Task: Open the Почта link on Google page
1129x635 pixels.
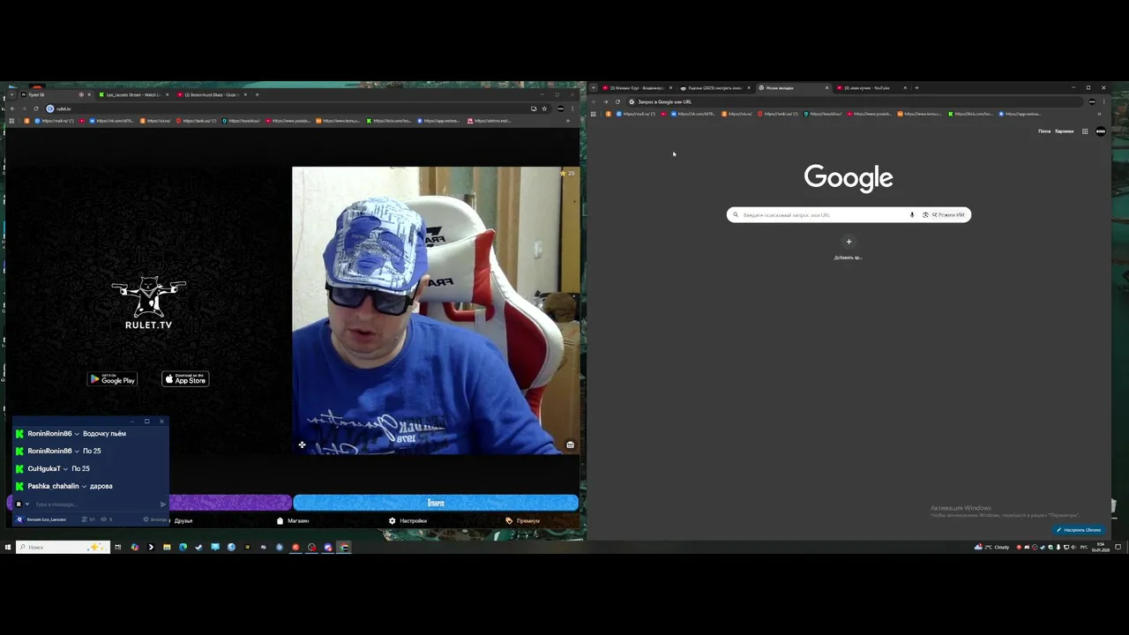Action: point(1044,131)
